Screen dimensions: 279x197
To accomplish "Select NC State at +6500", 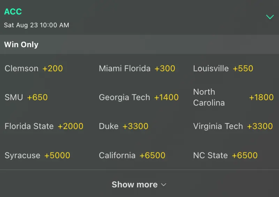I will (225, 155).
